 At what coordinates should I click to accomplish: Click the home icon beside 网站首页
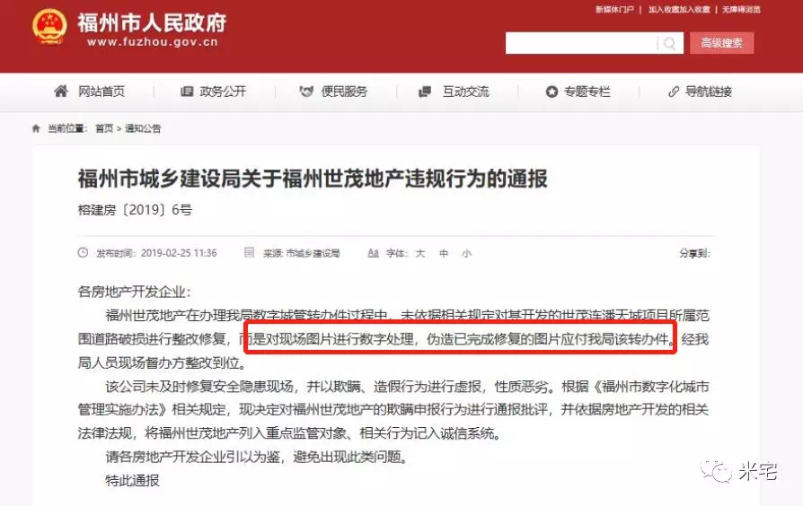(61, 92)
